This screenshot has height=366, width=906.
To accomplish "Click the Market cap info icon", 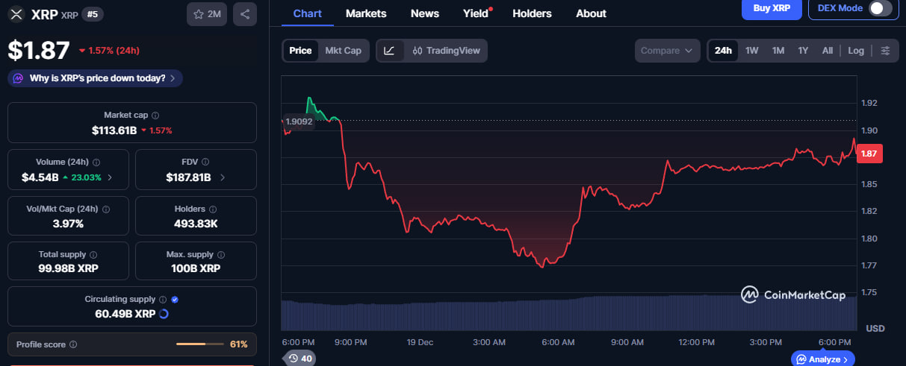I will click(155, 116).
